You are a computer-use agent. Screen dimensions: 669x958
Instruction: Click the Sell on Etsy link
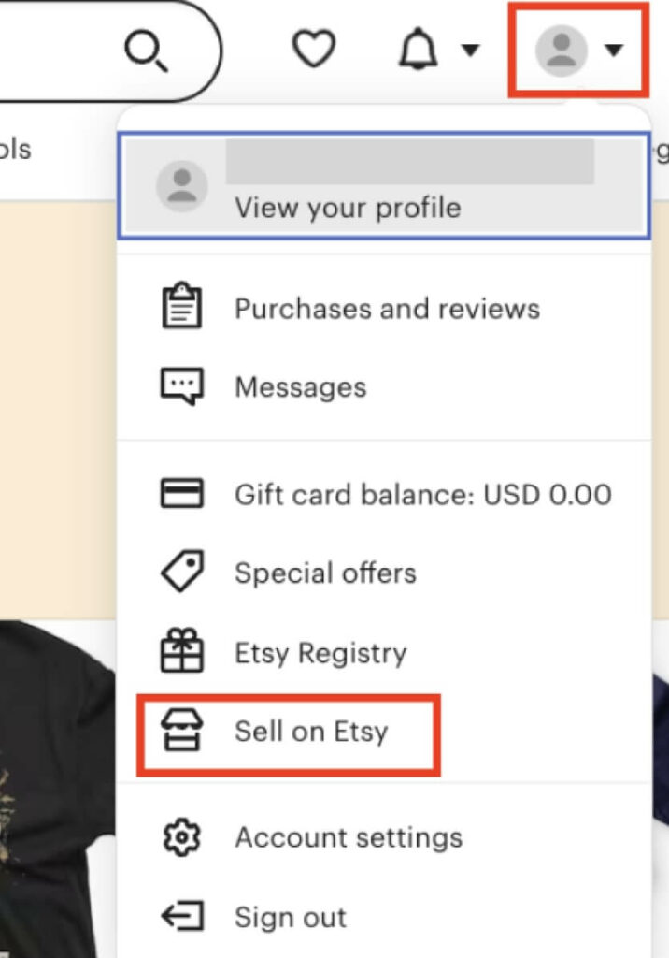(313, 733)
